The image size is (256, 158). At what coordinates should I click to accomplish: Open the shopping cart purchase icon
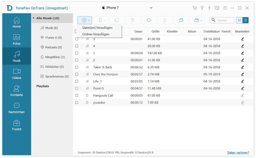point(194,8)
